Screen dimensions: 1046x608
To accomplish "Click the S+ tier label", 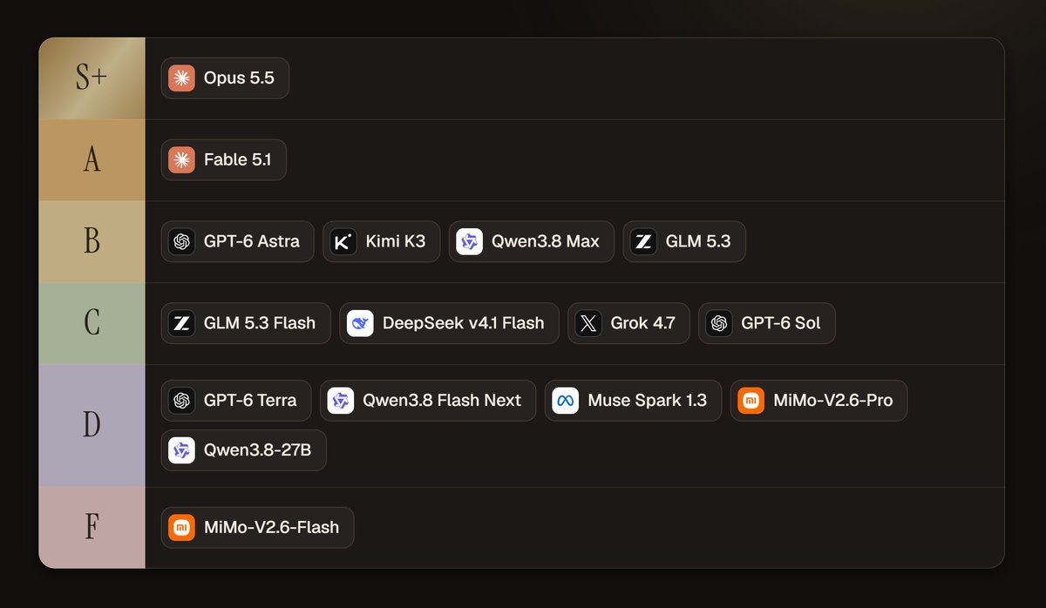I will point(92,78).
